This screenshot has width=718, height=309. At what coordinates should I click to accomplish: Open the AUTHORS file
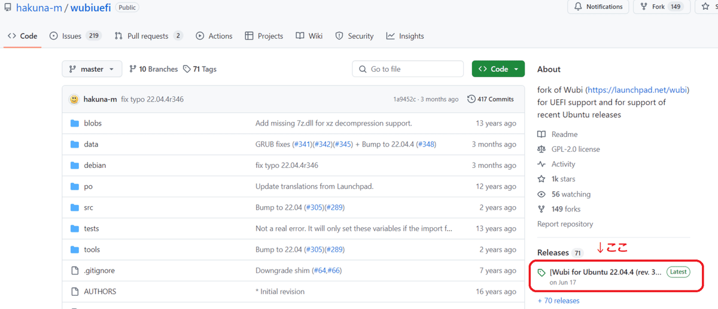point(100,291)
